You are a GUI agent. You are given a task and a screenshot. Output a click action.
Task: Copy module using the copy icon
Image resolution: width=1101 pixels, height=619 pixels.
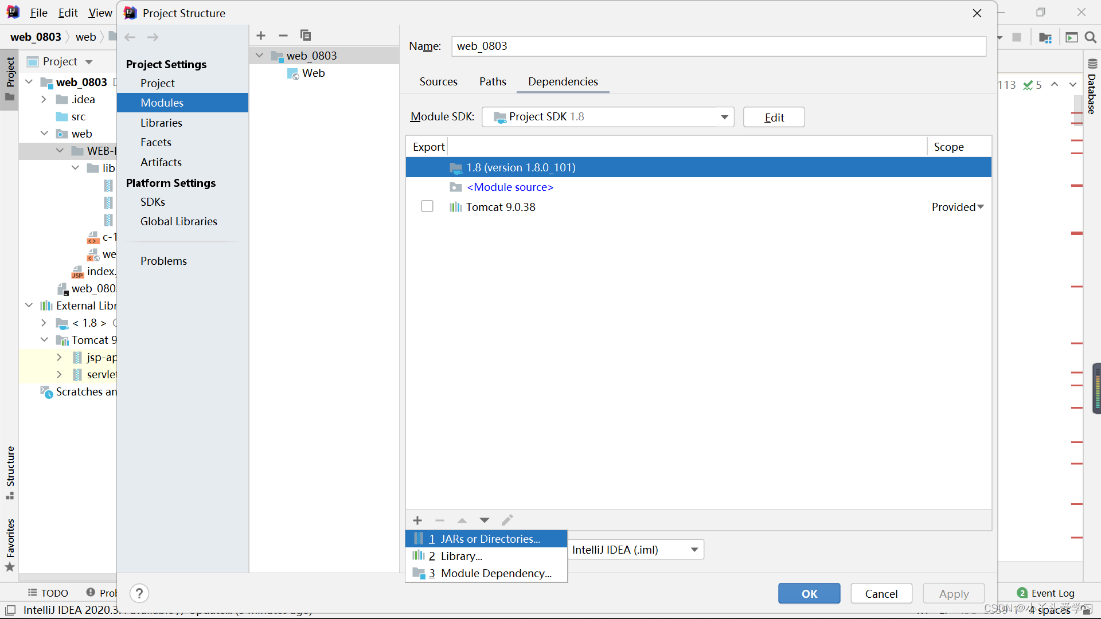[x=306, y=36]
